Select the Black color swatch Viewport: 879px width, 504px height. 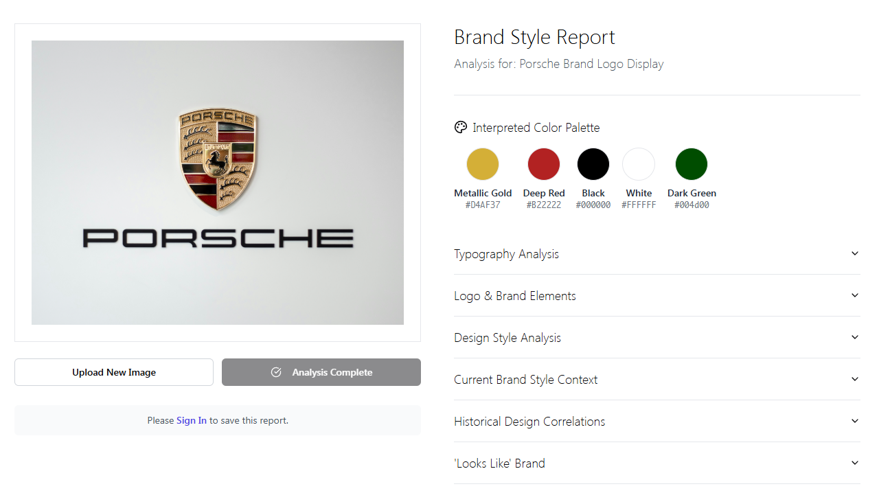click(593, 165)
